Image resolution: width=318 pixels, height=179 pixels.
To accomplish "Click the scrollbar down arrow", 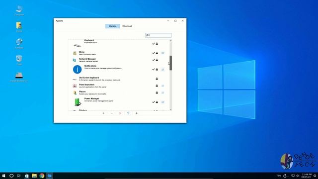I will tap(171, 109).
